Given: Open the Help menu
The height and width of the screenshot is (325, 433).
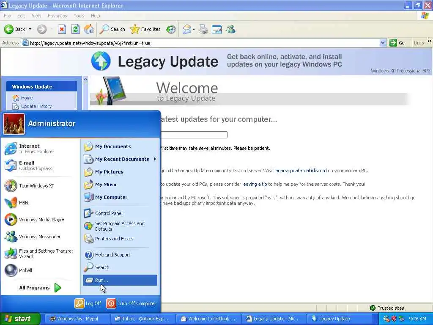Looking at the screenshot, I should pos(96,16).
